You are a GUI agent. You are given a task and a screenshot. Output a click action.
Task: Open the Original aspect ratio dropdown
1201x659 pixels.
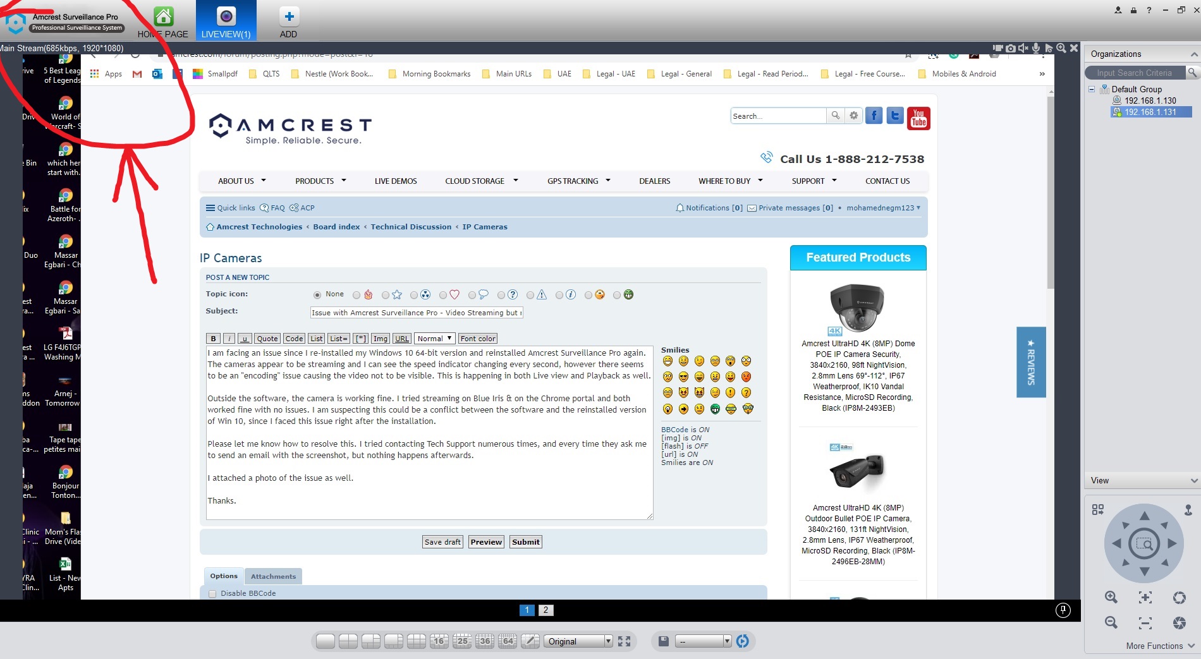578,641
